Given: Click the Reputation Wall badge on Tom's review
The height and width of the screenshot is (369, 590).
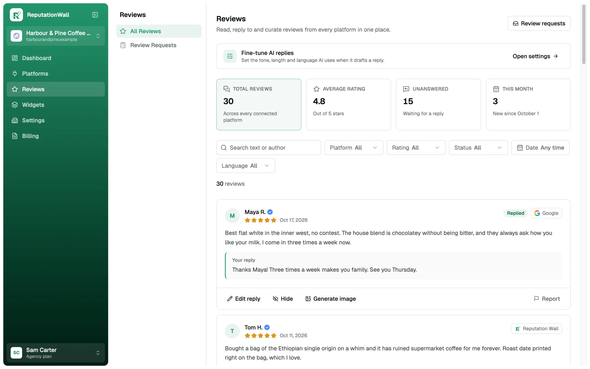Looking at the screenshot, I should pos(537,329).
